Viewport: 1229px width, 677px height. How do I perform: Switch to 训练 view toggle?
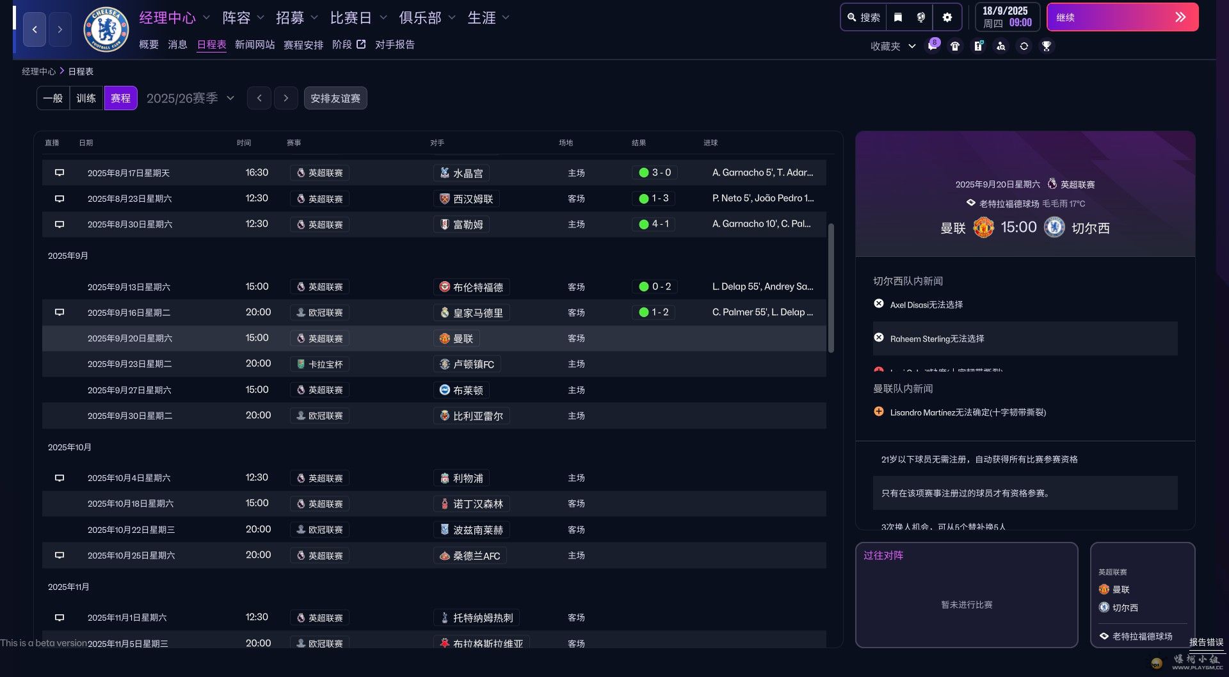pos(86,98)
